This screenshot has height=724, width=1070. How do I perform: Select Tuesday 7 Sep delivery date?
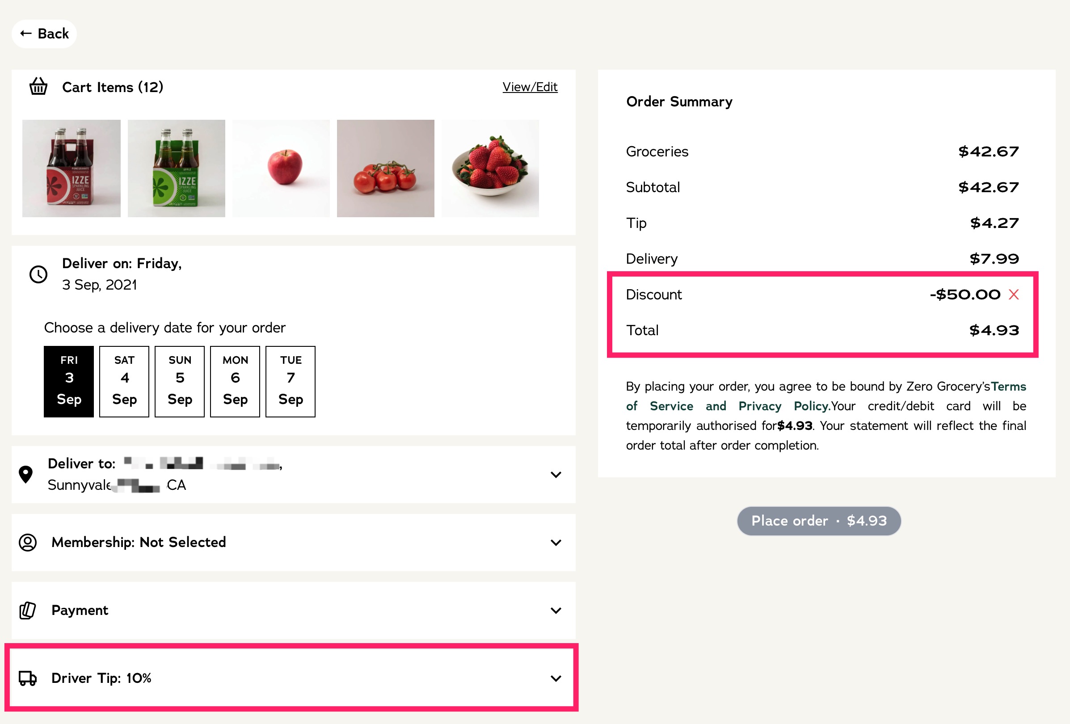[x=290, y=382]
